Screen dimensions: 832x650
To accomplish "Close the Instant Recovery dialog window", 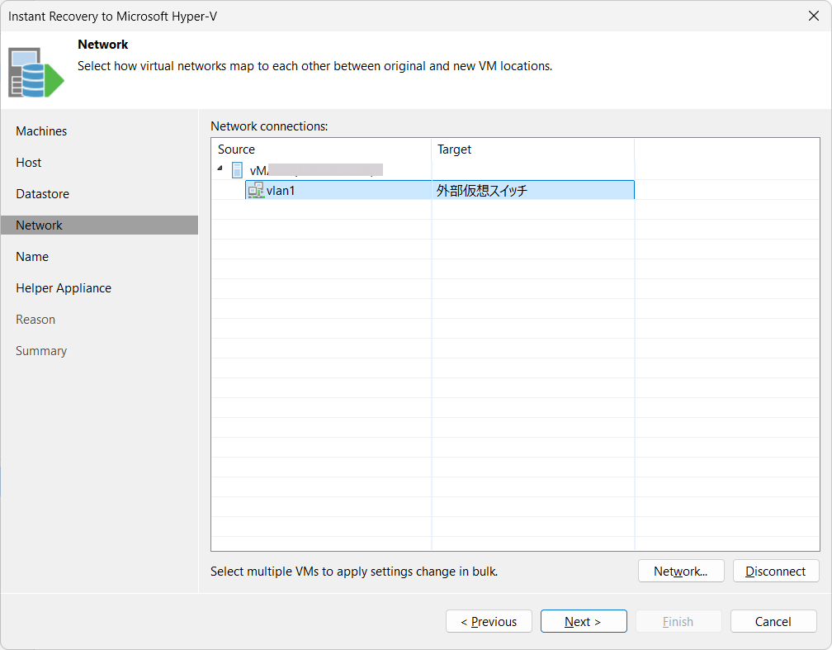I will click(x=814, y=16).
